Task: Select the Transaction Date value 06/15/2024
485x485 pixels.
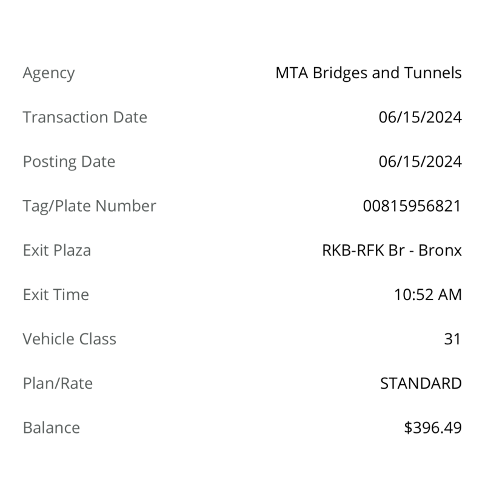Action: pos(420,117)
